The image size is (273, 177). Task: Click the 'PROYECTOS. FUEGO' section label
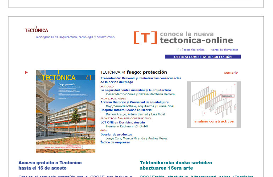point(113,98)
